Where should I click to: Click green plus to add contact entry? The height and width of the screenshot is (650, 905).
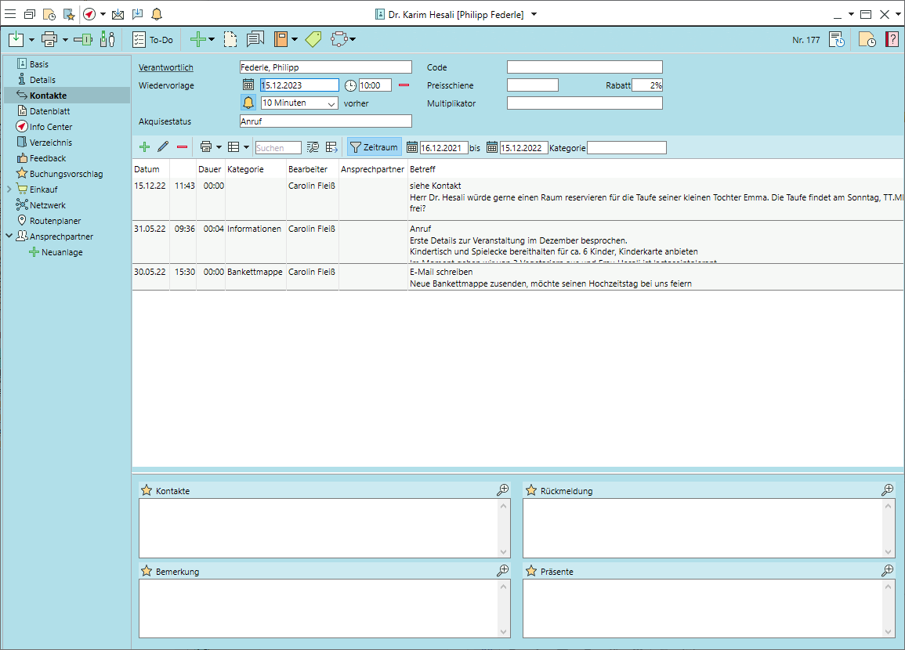144,146
